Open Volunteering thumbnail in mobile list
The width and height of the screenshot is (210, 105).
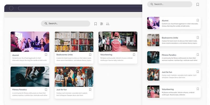[153, 92]
